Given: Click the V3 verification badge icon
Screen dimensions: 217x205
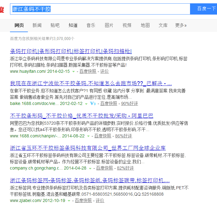Looking at the screenshot, I should (93, 103).
